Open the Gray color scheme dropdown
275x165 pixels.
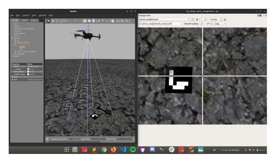(x=220, y=23)
